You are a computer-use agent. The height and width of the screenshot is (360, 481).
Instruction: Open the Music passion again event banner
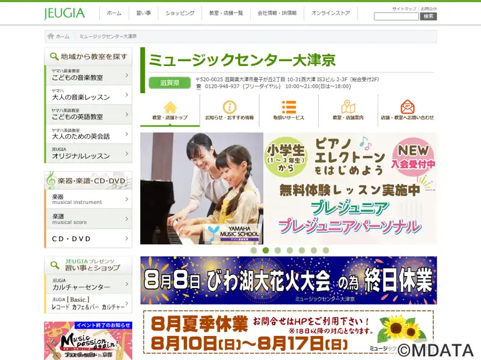point(88,341)
